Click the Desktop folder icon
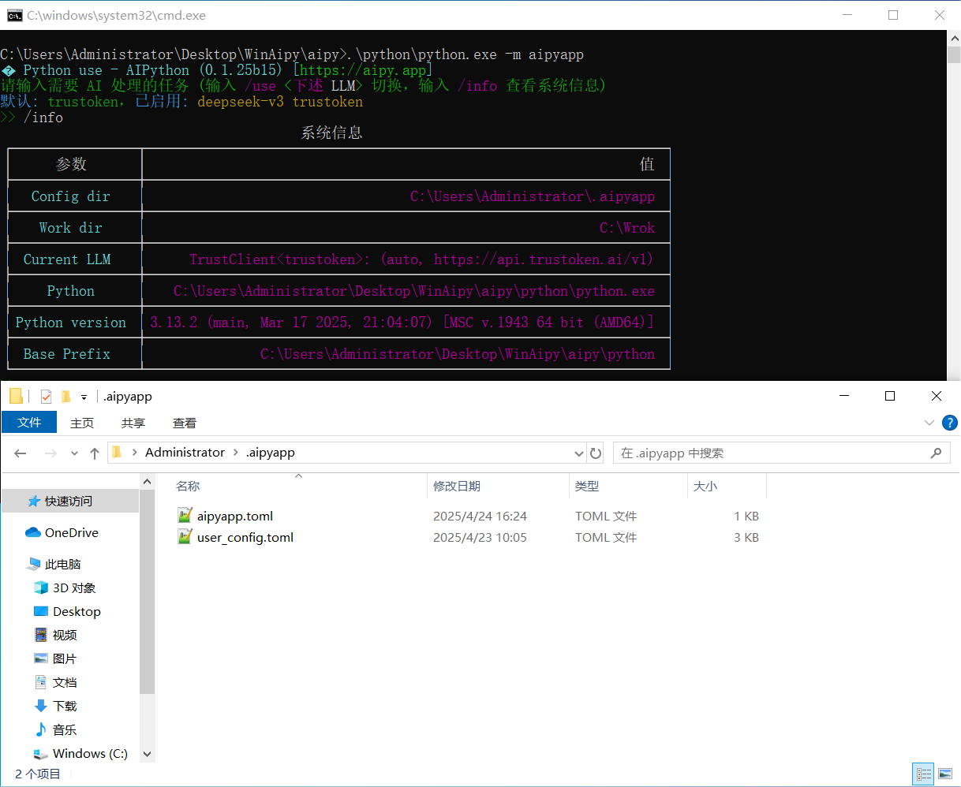 tap(41, 611)
